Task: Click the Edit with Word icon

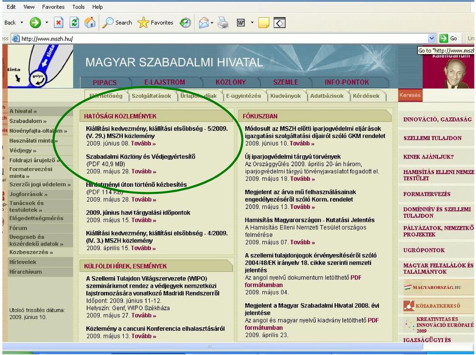Action: pyautogui.click(x=241, y=22)
